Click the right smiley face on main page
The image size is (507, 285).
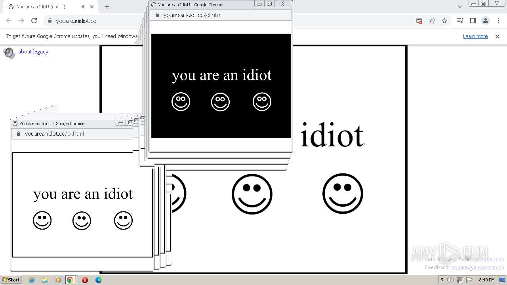(343, 194)
